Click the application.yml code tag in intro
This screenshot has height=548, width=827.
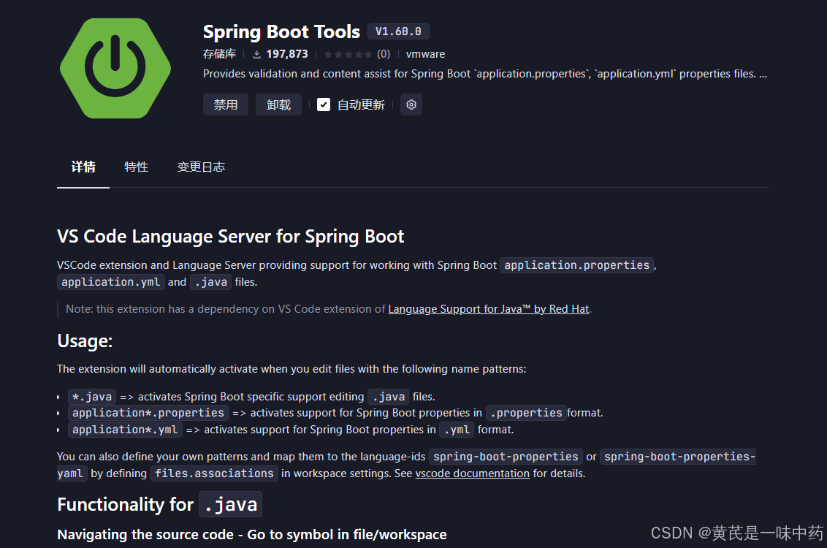coord(111,282)
